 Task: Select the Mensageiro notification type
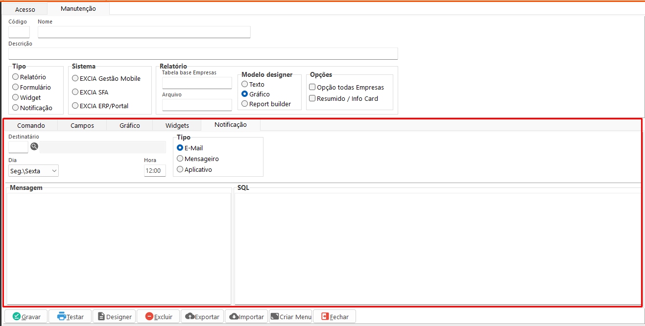point(180,159)
